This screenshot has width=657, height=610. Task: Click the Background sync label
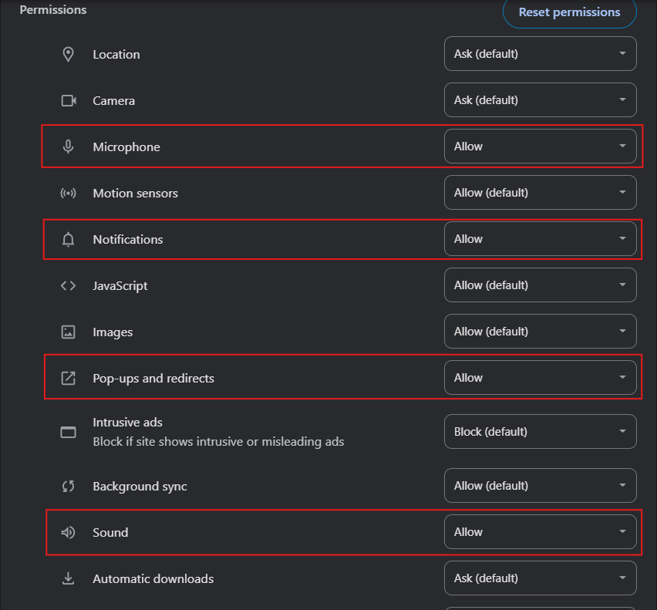tap(140, 487)
